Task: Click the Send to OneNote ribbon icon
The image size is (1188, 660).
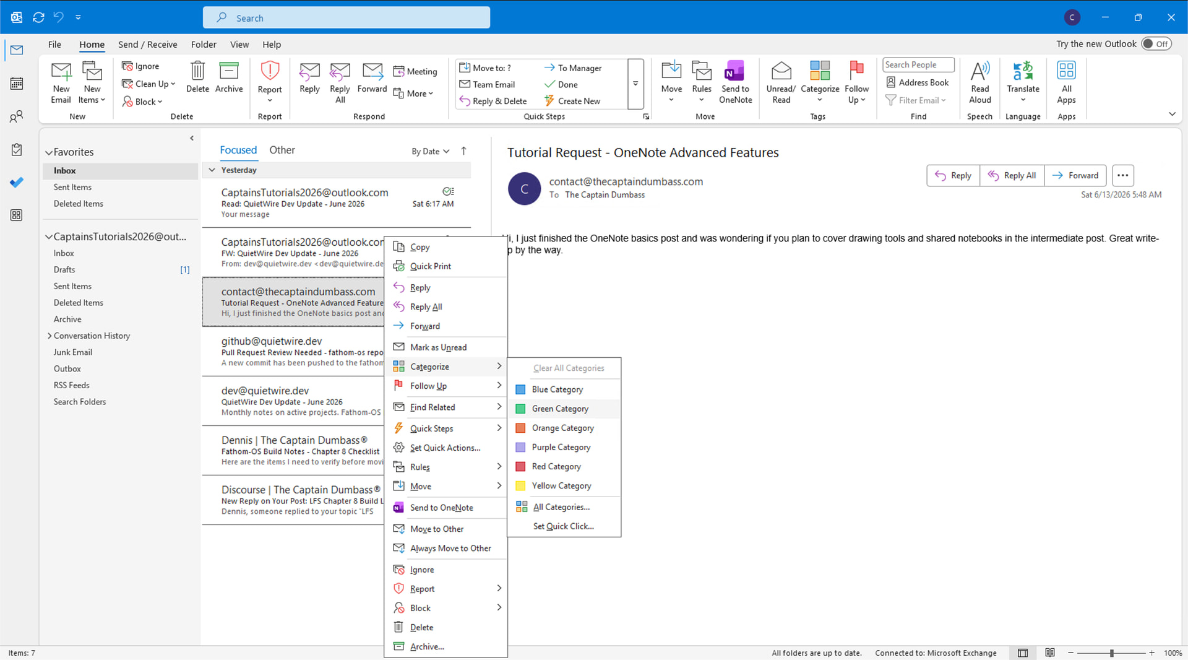Action: click(735, 71)
